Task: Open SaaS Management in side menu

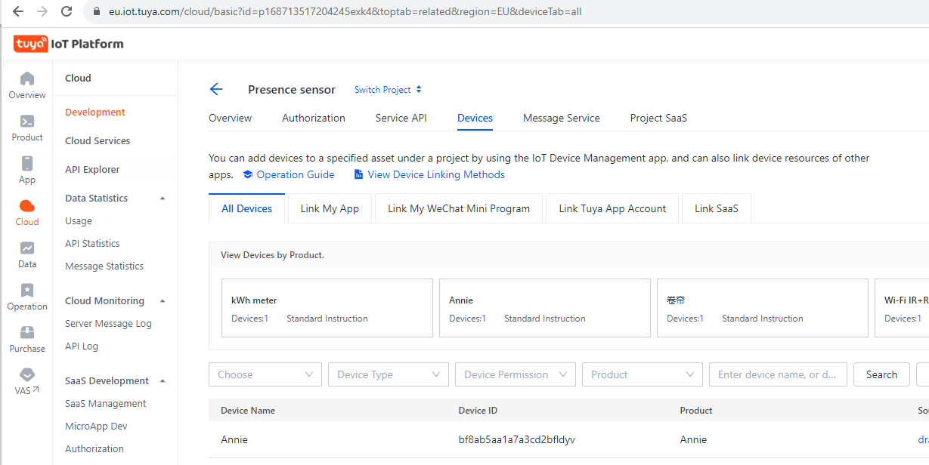Action: [106, 404]
